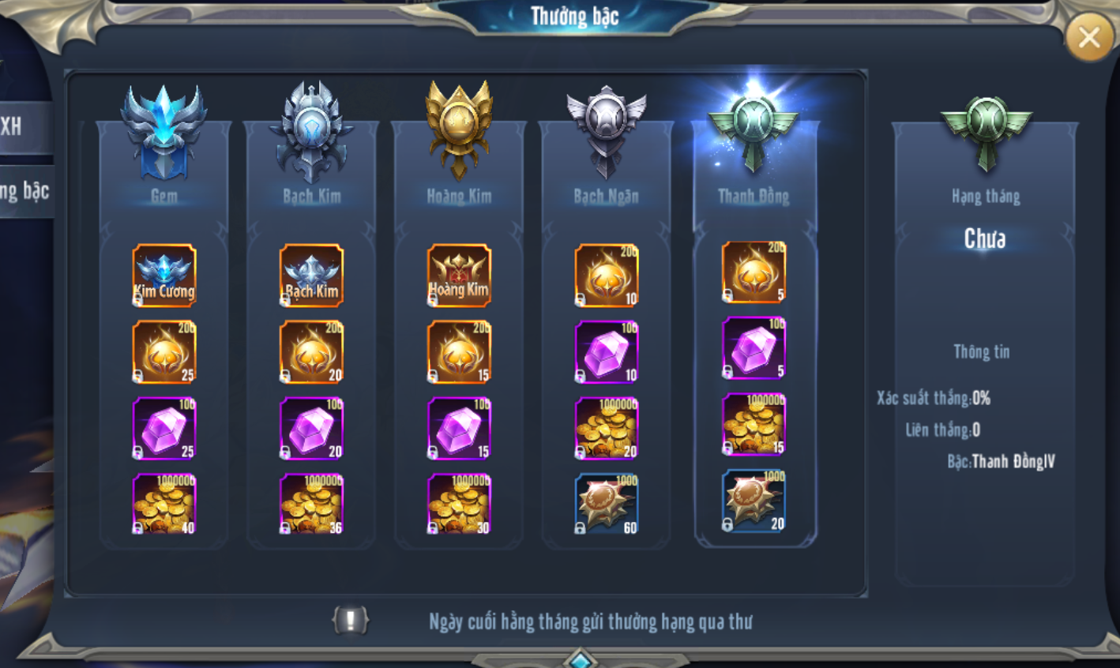Click gold coin pile reward showing 40
Image resolution: width=1120 pixels, height=668 pixels.
[164, 504]
